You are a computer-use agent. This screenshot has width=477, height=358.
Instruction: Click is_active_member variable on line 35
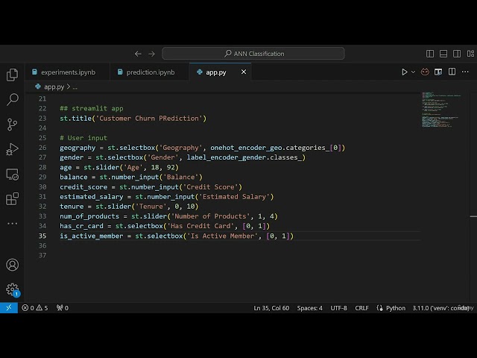coord(91,236)
